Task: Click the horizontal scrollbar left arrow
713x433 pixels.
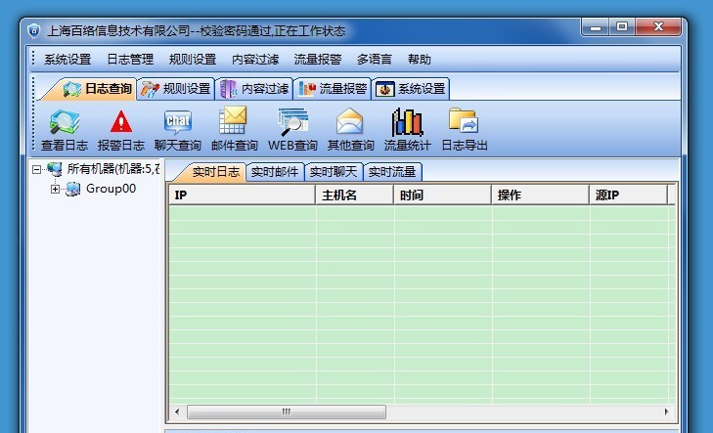Action: pyautogui.click(x=177, y=412)
